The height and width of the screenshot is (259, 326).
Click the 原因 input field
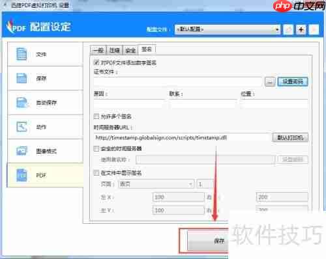(129, 104)
